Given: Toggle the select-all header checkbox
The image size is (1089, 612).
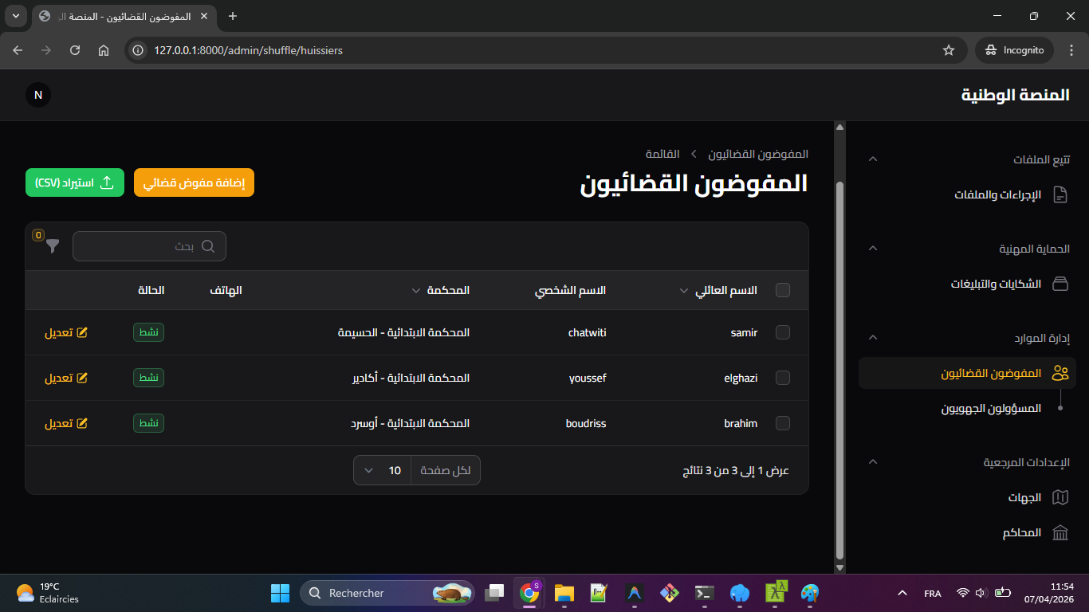Looking at the screenshot, I should point(783,290).
